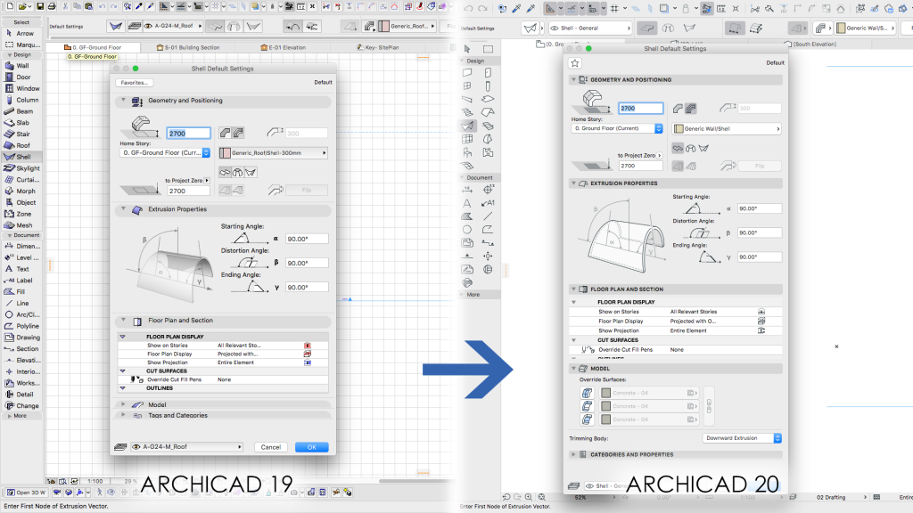The width and height of the screenshot is (913, 513).
Task: Open Generic_Roof/Shell-300mm building material dropdown
Action: pos(273,153)
